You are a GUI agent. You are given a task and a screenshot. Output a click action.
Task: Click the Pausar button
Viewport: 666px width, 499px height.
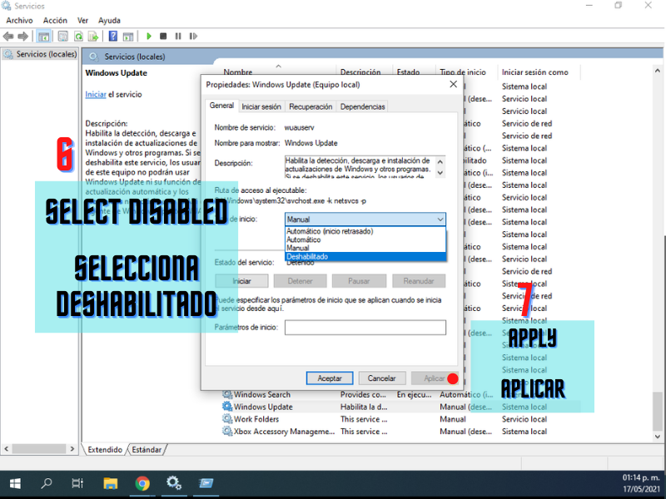359,281
